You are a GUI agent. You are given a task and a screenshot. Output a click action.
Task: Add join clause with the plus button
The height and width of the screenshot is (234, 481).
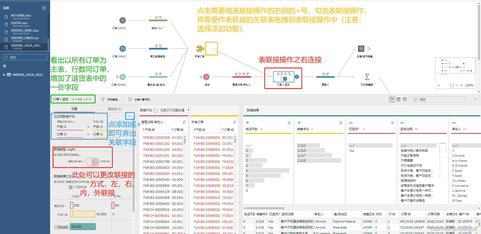[x=129, y=116]
